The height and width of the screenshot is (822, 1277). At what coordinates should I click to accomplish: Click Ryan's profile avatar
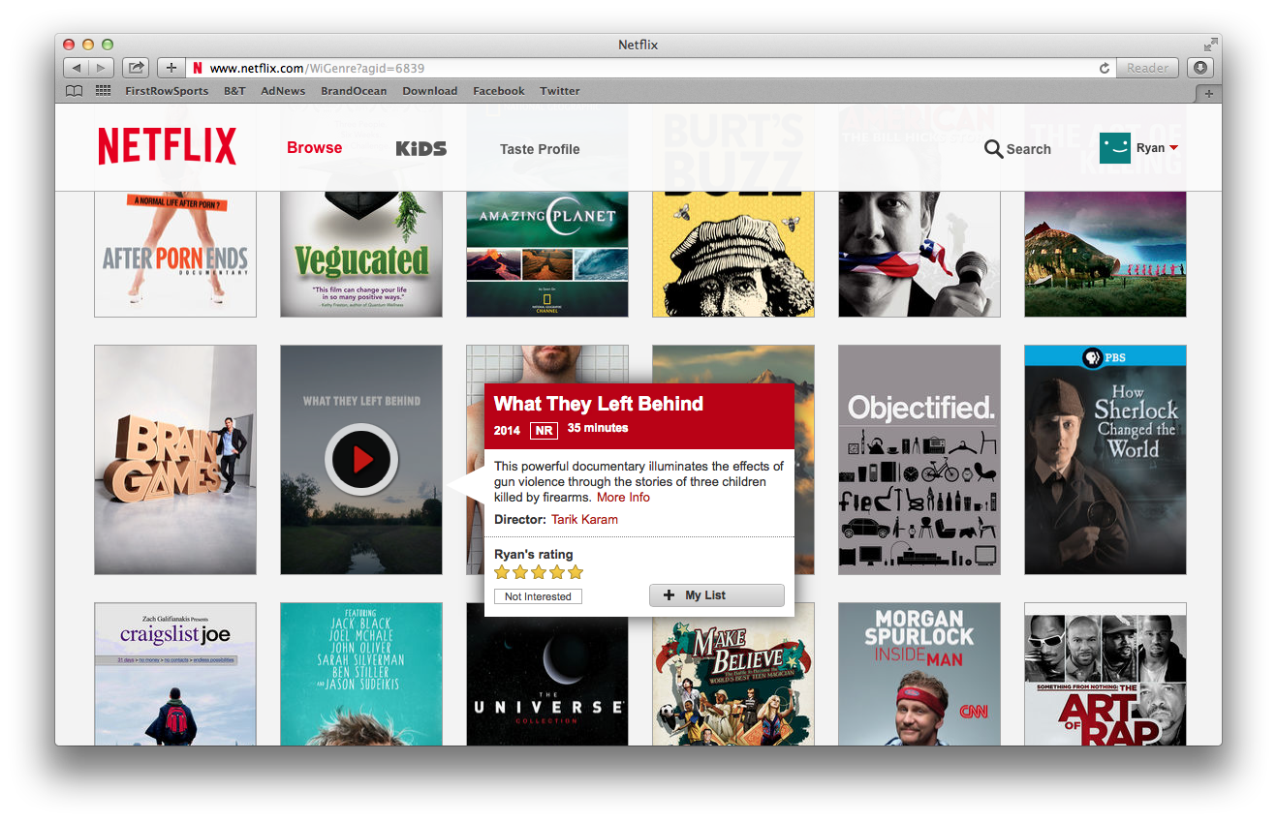pyautogui.click(x=1115, y=148)
